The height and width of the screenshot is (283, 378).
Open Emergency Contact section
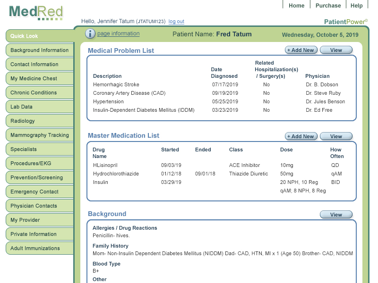coord(40,192)
